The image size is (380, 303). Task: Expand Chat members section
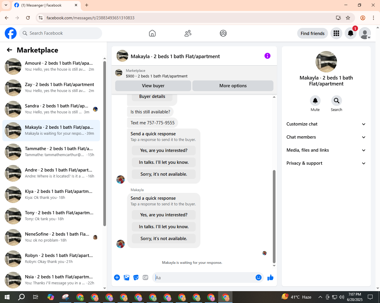tap(326, 137)
